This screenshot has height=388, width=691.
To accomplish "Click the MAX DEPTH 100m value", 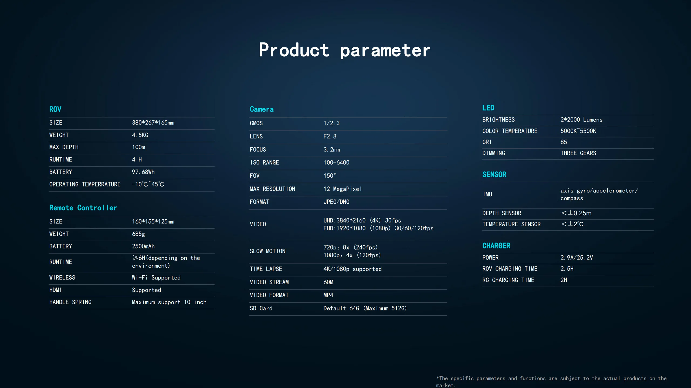I will click(x=138, y=147).
